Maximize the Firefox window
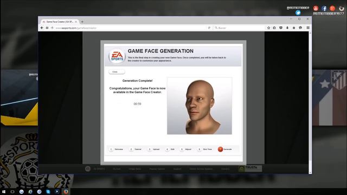 299,19
